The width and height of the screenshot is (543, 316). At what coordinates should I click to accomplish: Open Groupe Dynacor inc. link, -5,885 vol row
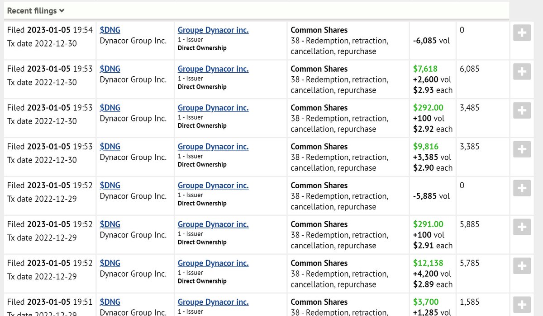pos(213,186)
